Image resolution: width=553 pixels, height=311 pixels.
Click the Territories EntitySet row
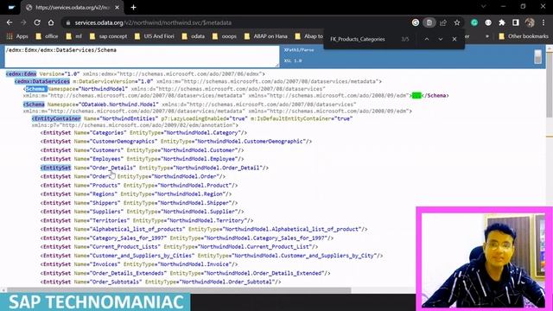pos(147,221)
